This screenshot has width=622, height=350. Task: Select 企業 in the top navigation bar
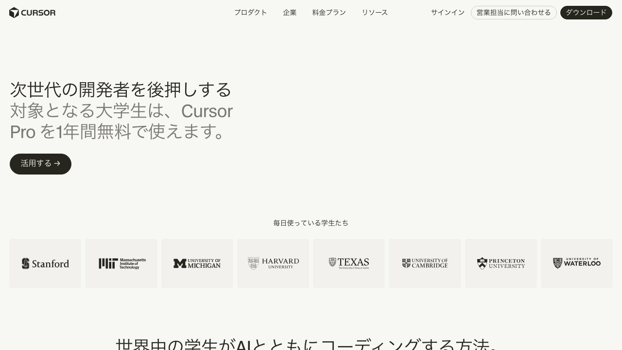[290, 13]
